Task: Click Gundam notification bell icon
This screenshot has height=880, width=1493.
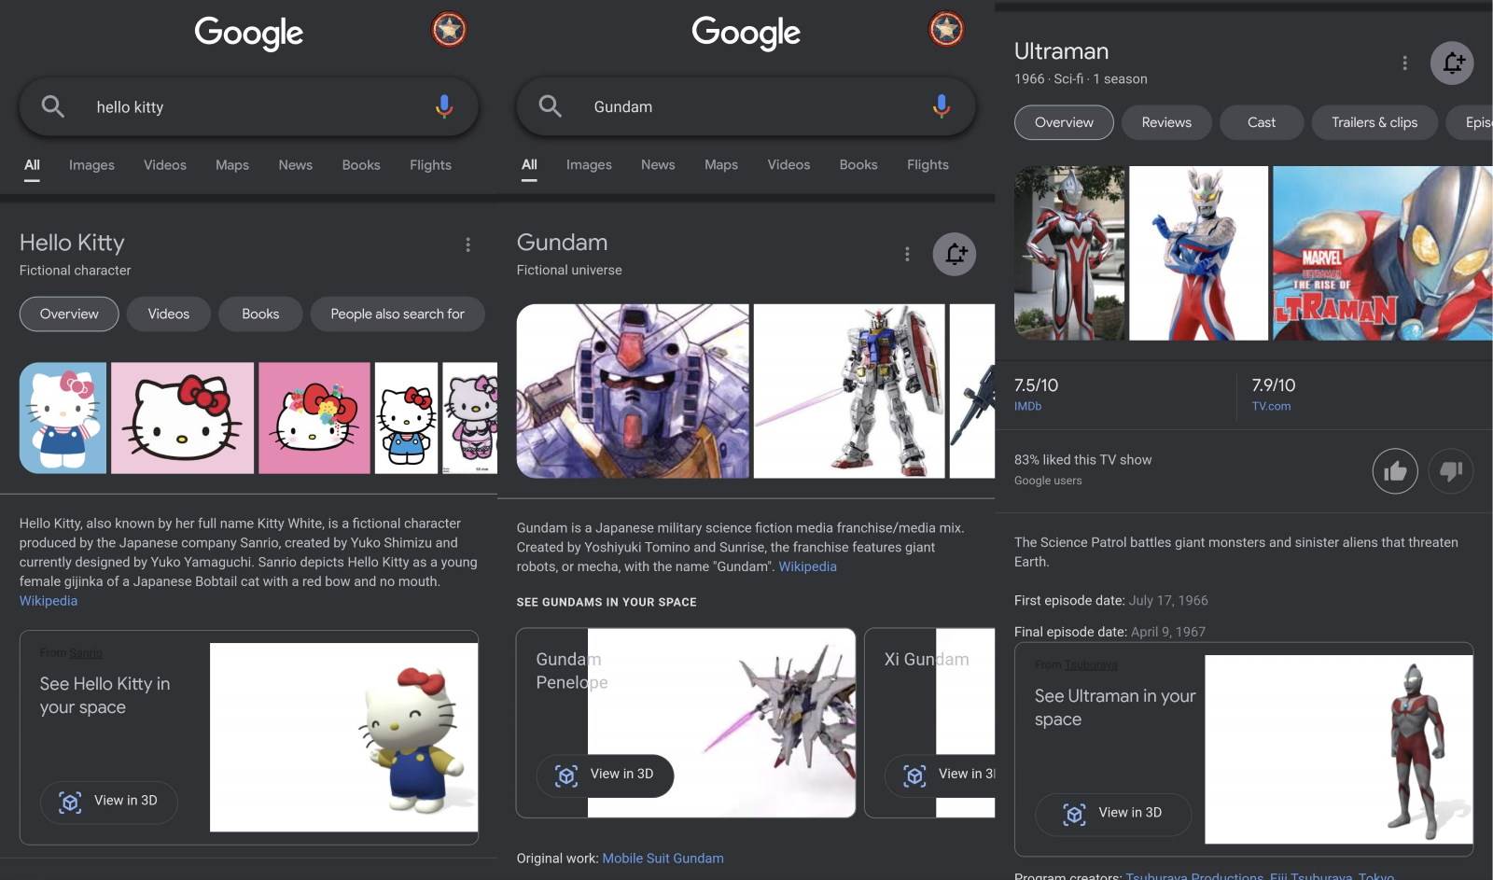Action: pos(955,254)
